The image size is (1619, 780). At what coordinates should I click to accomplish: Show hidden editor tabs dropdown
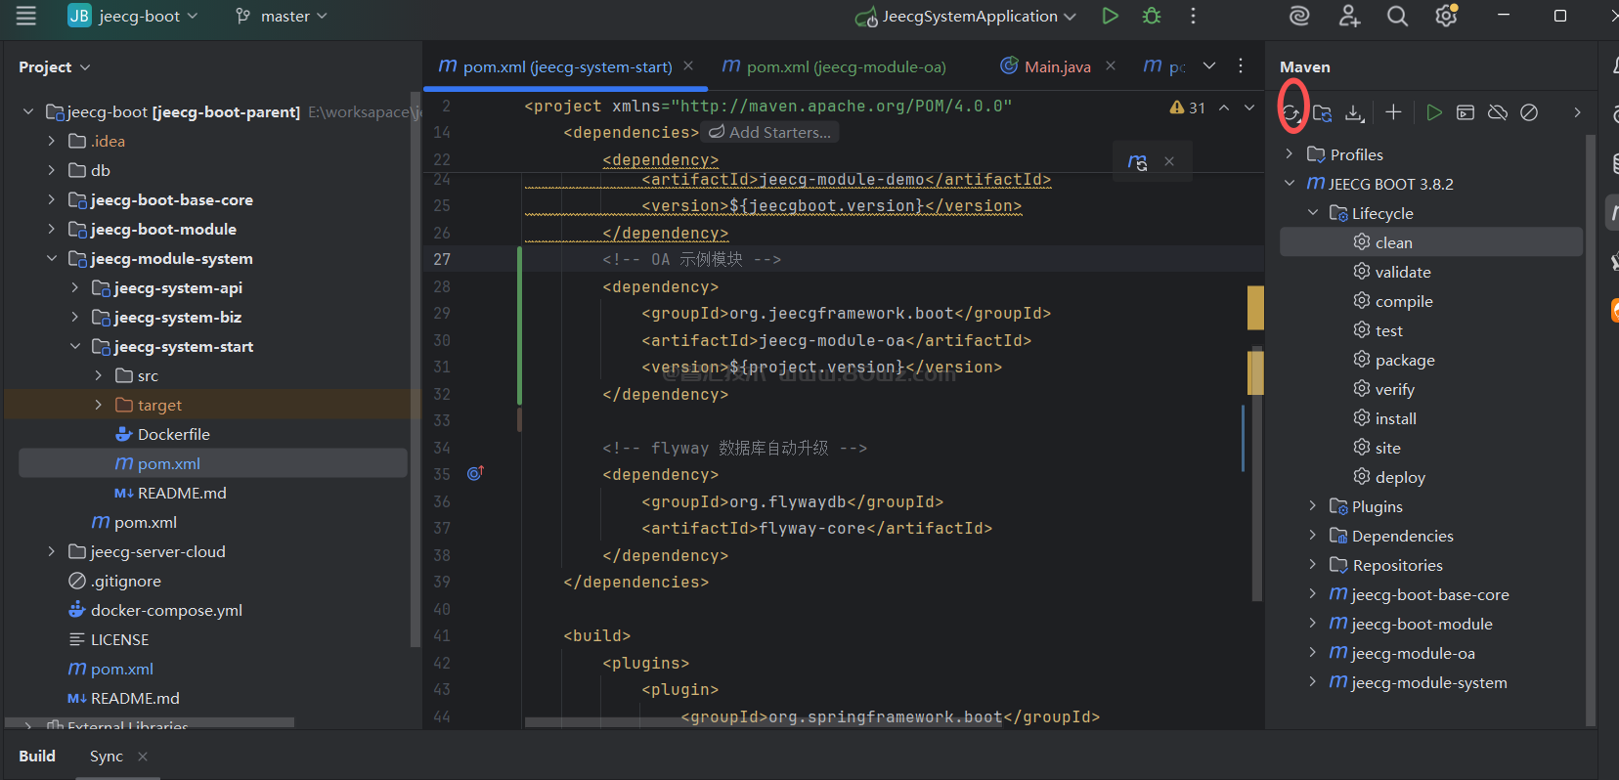click(x=1209, y=65)
